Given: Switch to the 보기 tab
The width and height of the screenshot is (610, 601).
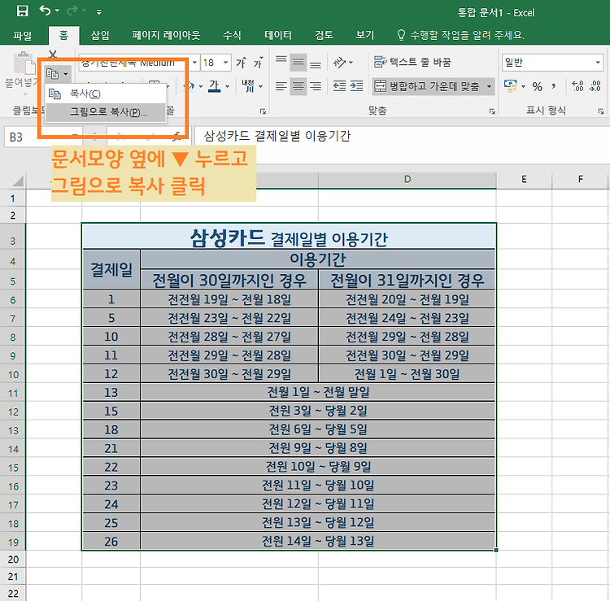Looking at the screenshot, I should pyautogui.click(x=365, y=36).
